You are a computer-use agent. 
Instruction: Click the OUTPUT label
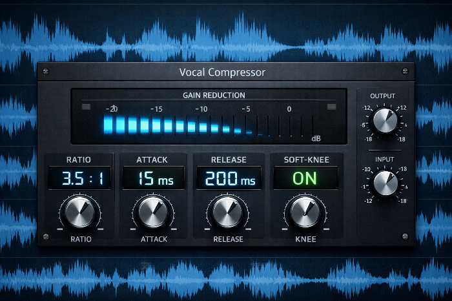[x=382, y=96]
